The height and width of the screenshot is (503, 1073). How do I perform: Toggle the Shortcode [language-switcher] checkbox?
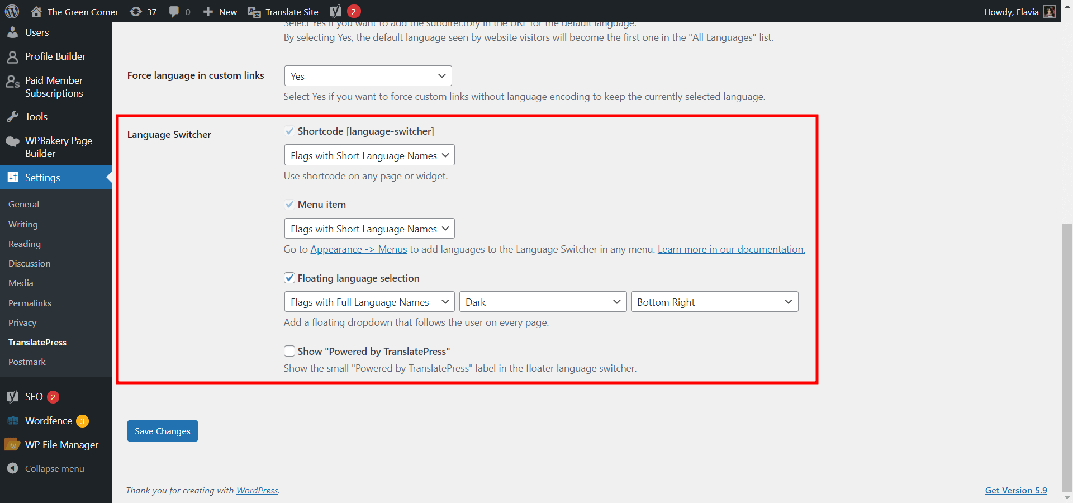tap(289, 131)
